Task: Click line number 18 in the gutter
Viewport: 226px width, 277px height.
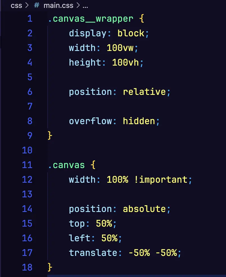Action: (x=27, y=267)
